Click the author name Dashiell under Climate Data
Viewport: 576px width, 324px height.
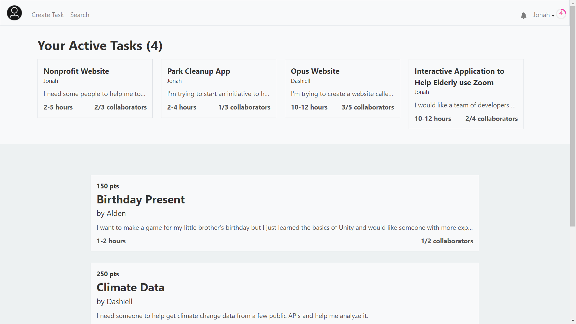(119, 302)
